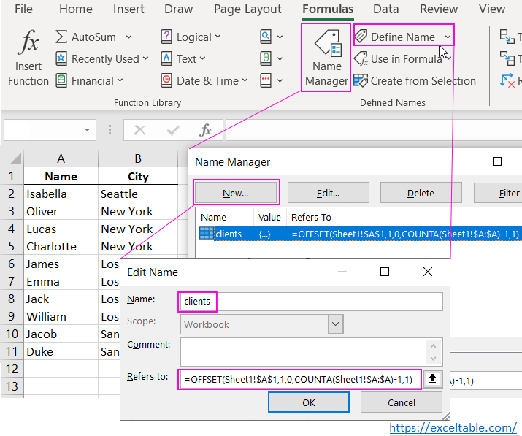Open the Logical functions icon

(166, 37)
